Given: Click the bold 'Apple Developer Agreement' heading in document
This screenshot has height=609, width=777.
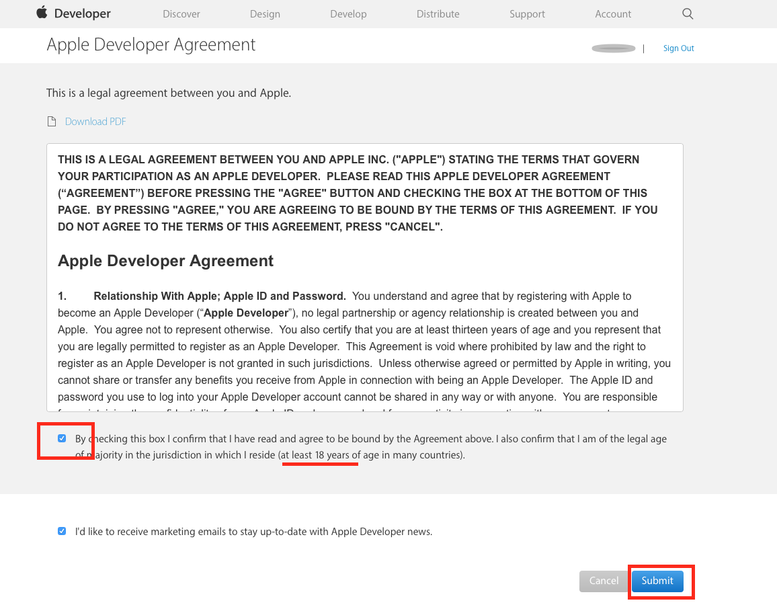Looking at the screenshot, I should tap(165, 261).
